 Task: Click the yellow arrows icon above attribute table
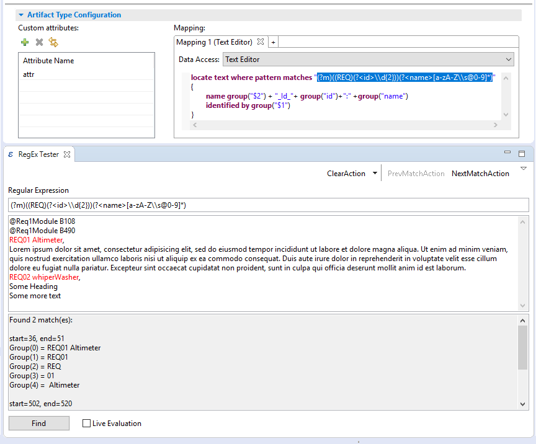point(53,42)
